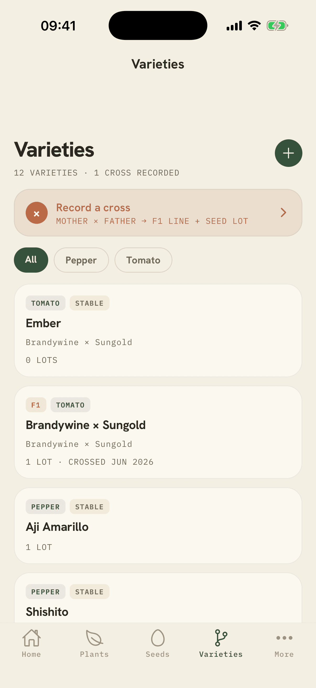Viewport: 316px width, 688px height.
Task: Tap the Record a cross title text
Action: 93,208
